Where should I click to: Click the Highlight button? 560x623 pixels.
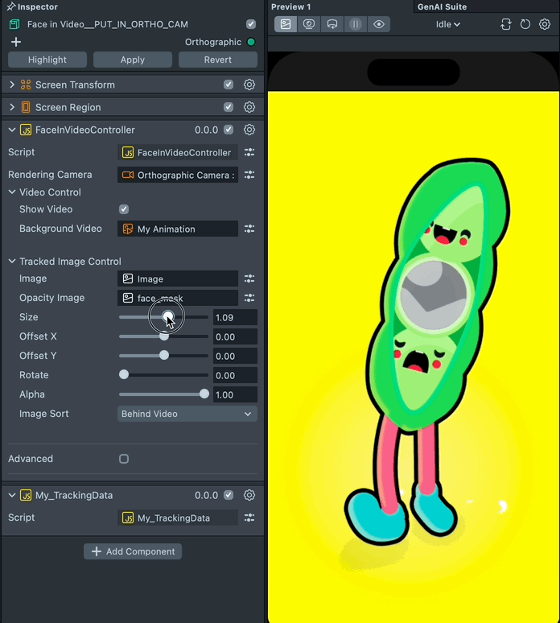click(47, 60)
